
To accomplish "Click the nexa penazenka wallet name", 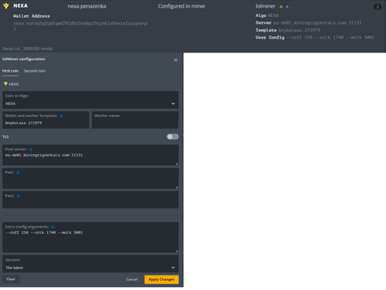I will (x=86, y=6).
